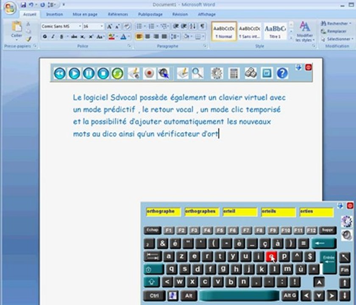Click the backspace key on virtual keyboard

tap(324, 244)
